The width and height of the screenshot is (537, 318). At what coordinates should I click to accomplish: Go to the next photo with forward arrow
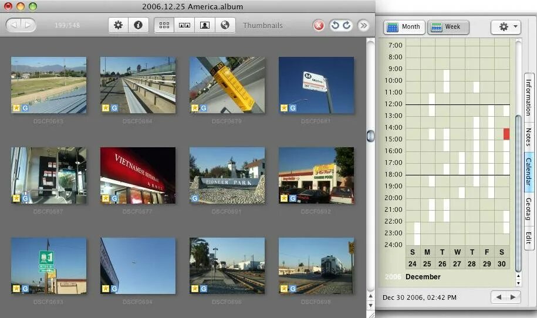click(x=28, y=25)
